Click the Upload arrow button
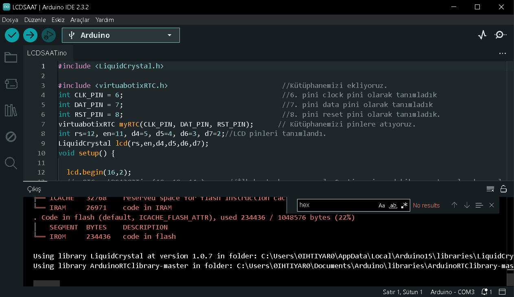This screenshot has height=297, width=514. [30, 35]
